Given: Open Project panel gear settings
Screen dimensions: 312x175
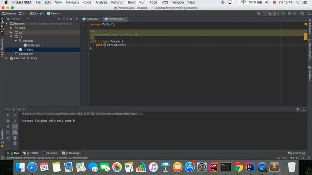Looking at the screenshot, I should pos(71,19).
